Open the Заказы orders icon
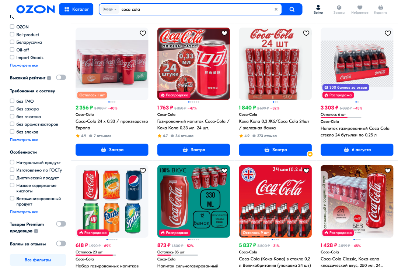Screen dimensions: 398x270 pyautogui.click(x=339, y=10)
